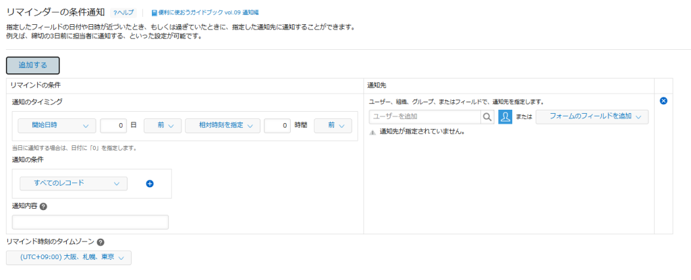The height and width of the screenshot is (280, 691).
Task: Click the ユーザーを追加 search field
Action: [424, 116]
